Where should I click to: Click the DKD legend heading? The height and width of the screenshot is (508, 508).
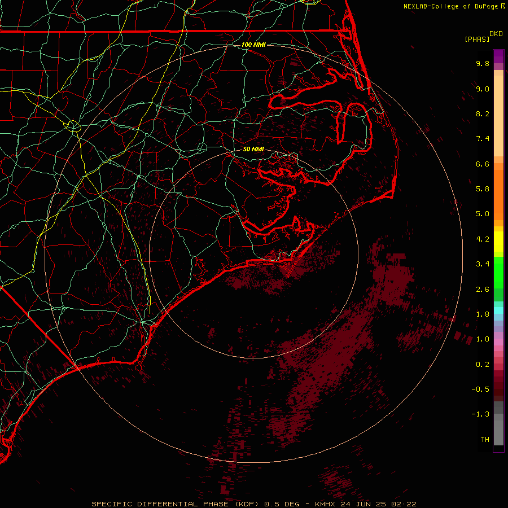[x=496, y=34]
